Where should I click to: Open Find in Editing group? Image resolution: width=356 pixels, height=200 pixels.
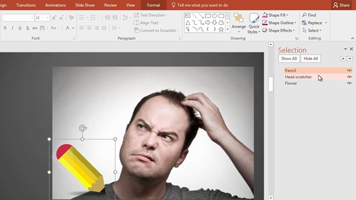coord(309,15)
